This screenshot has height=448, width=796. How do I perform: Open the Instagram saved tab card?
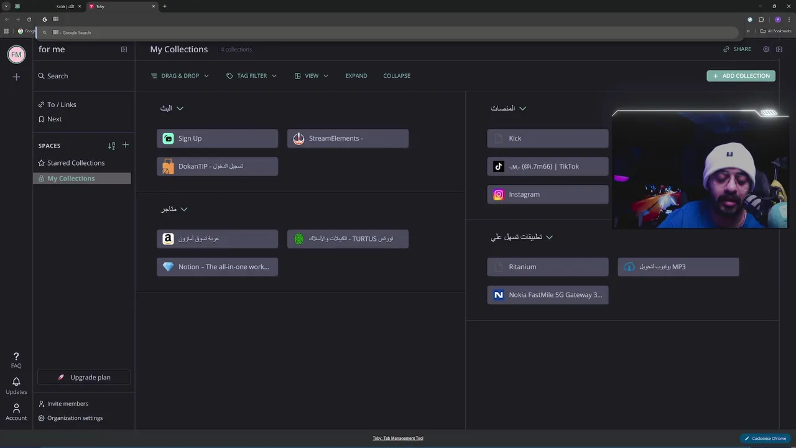coord(547,194)
